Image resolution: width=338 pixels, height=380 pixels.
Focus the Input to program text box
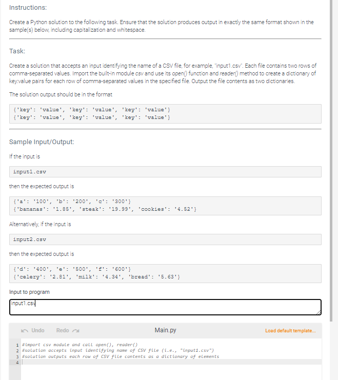[x=165, y=307]
